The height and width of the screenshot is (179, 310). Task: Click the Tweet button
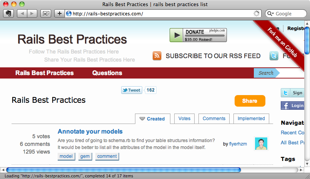(132, 90)
